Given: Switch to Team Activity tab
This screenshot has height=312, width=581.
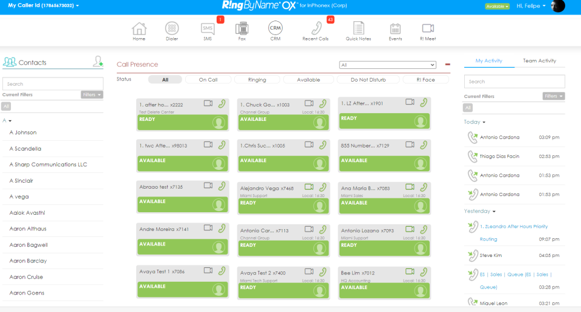Looking at the screenshot, I should point(539,60).
